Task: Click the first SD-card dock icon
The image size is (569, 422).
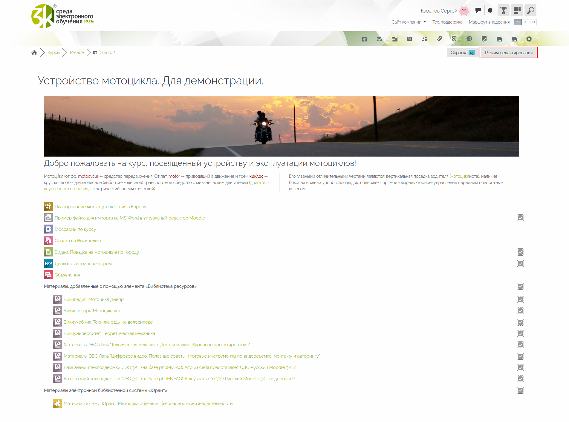Action: coord(499,39)
